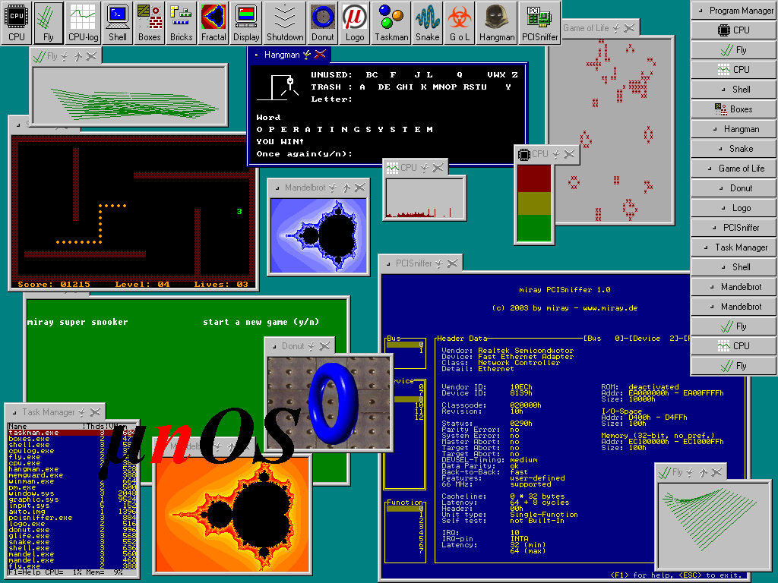Click the Donut icon in the toolbar
The image size is (778, 583).
[323, 22]
